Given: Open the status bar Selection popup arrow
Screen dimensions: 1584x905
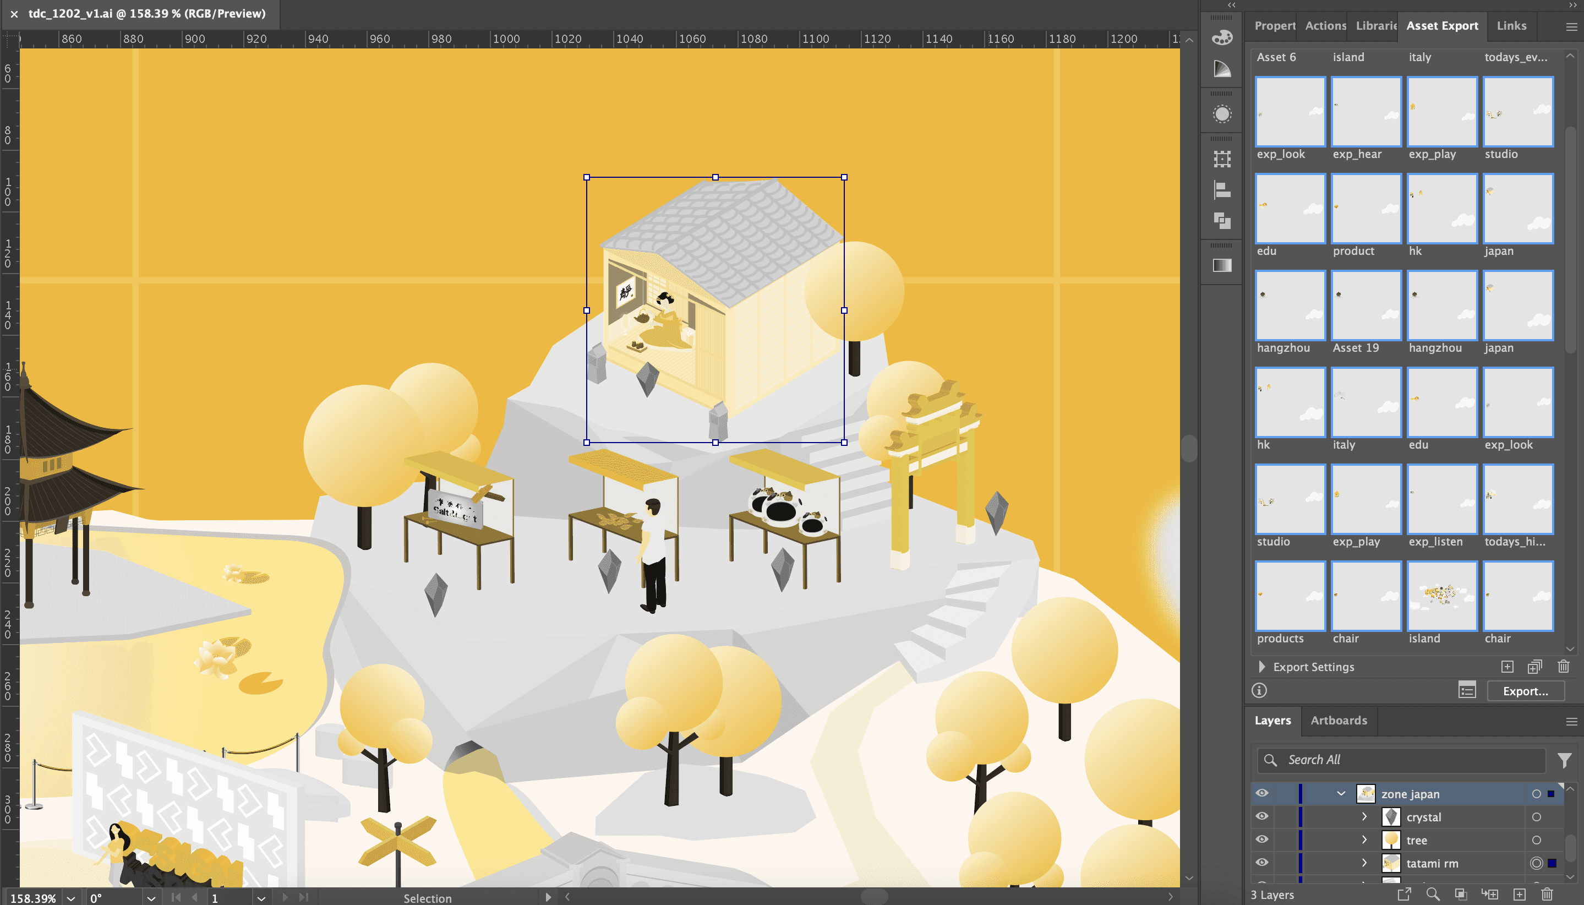Looking at the screenshot, I should point(548,897).
